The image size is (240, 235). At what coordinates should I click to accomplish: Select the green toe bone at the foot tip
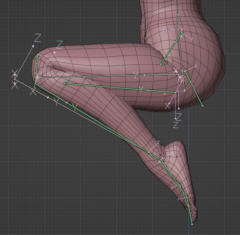[x=190, y=211]
